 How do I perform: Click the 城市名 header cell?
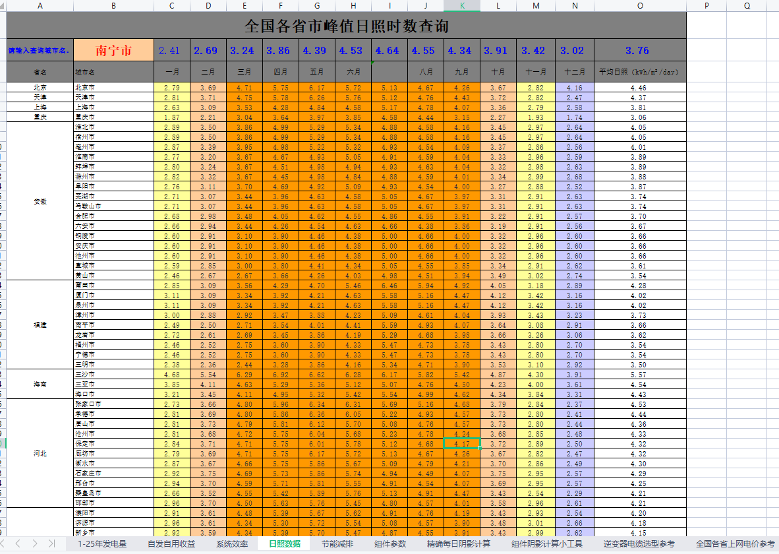click(114, 72)
